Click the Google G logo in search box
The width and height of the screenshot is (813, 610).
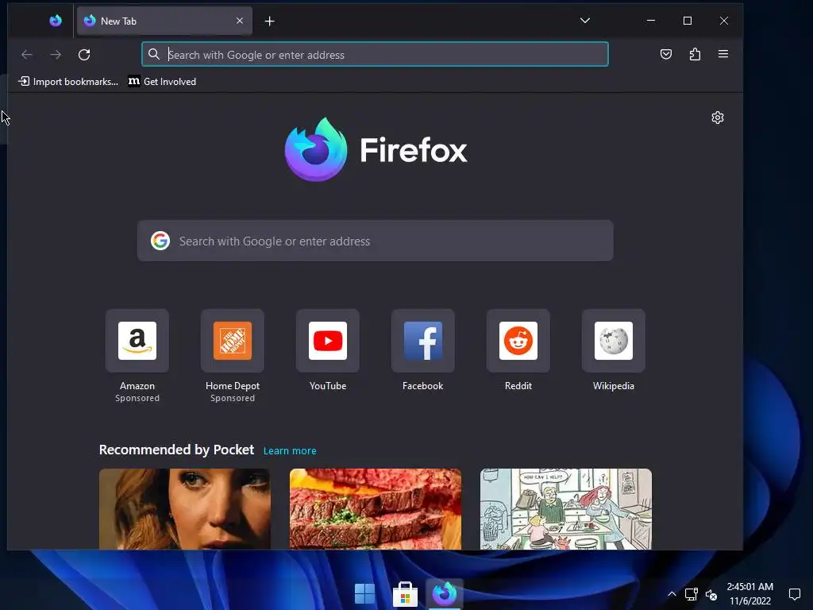tap(160, 241)
